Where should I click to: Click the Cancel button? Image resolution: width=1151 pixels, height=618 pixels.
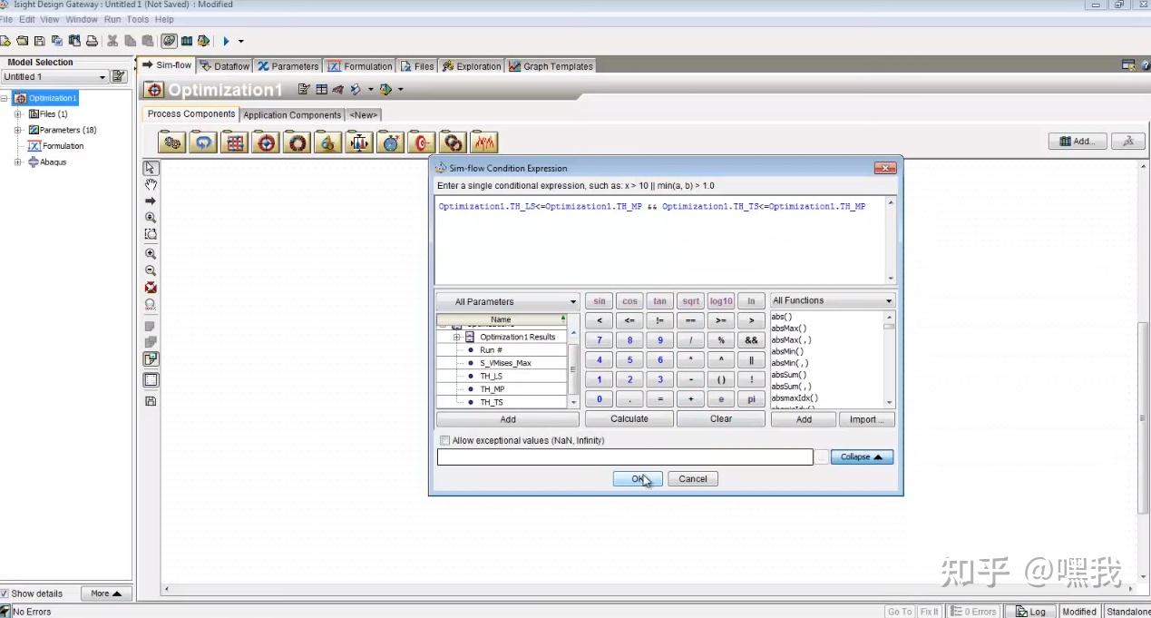(x=693, y=479)
